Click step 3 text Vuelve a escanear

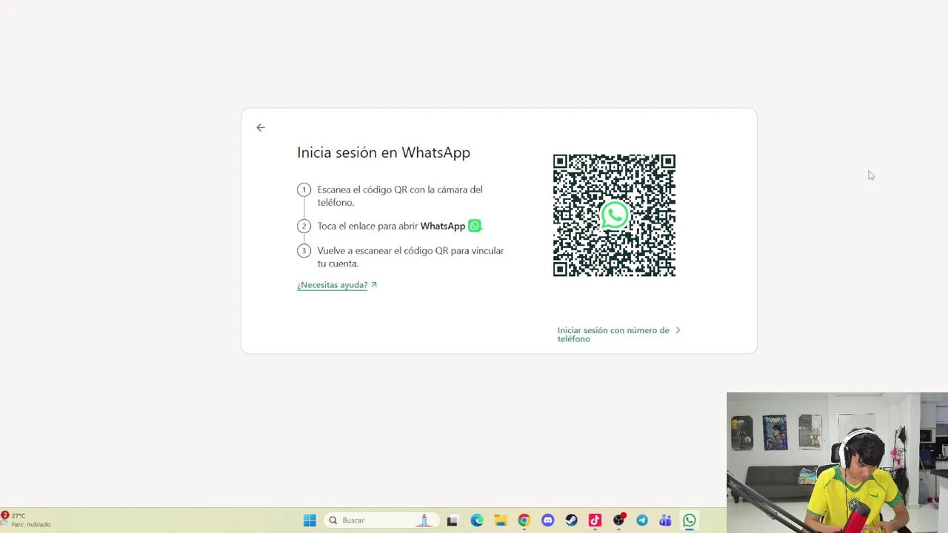pyautogui.click(x=411, y=257)
